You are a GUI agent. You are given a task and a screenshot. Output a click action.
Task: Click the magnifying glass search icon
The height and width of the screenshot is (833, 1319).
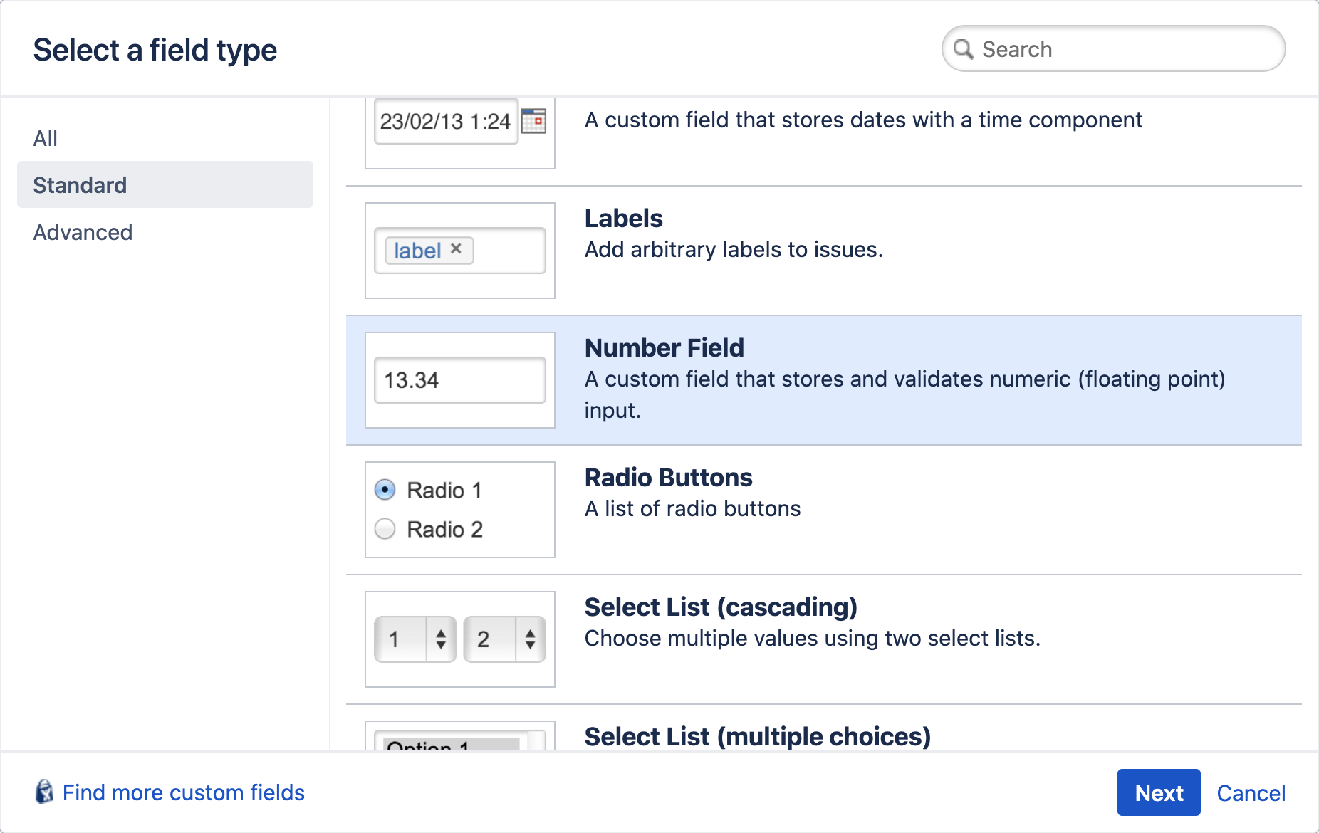pyautogui.click(x=964, y=49)
